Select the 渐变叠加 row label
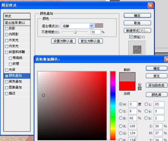Screen dimensions: 168x141 (15, 81)
